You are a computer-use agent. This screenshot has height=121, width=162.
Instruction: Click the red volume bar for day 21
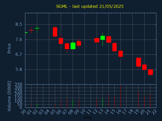click(x=150, y=101)
